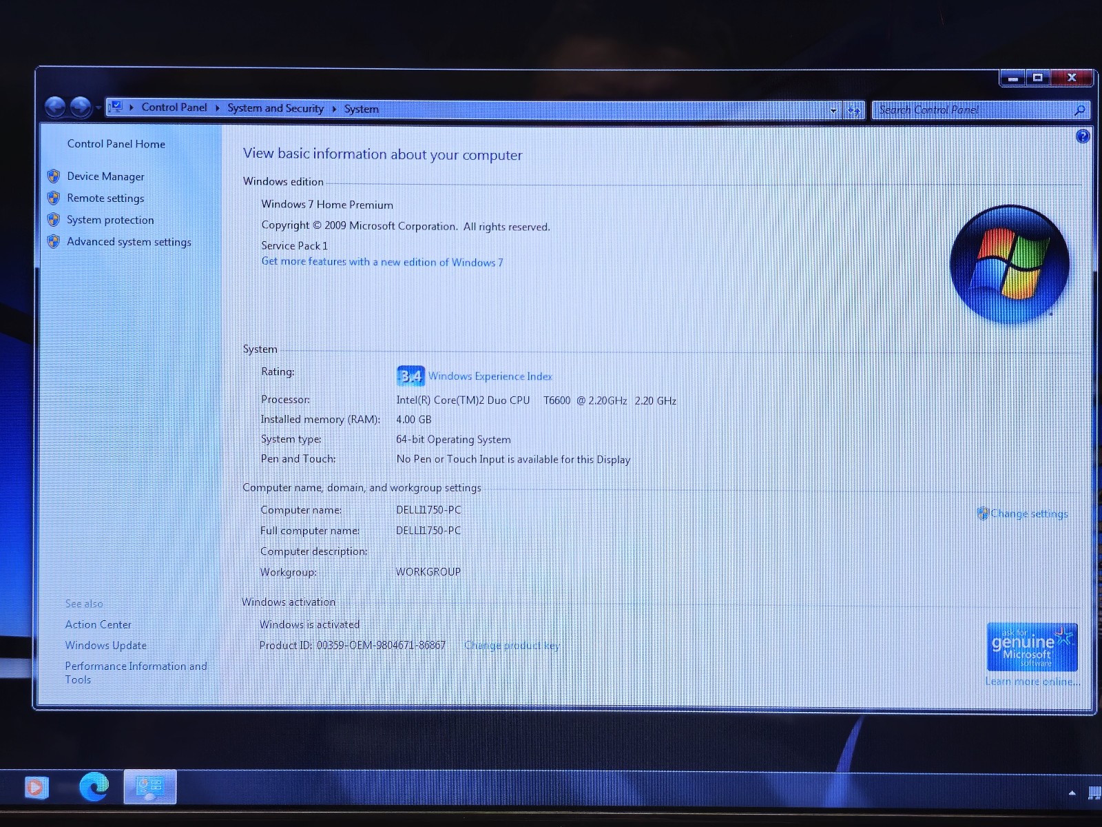
Task: Click the 3.4 rating score badge
Action: point(410,376)
